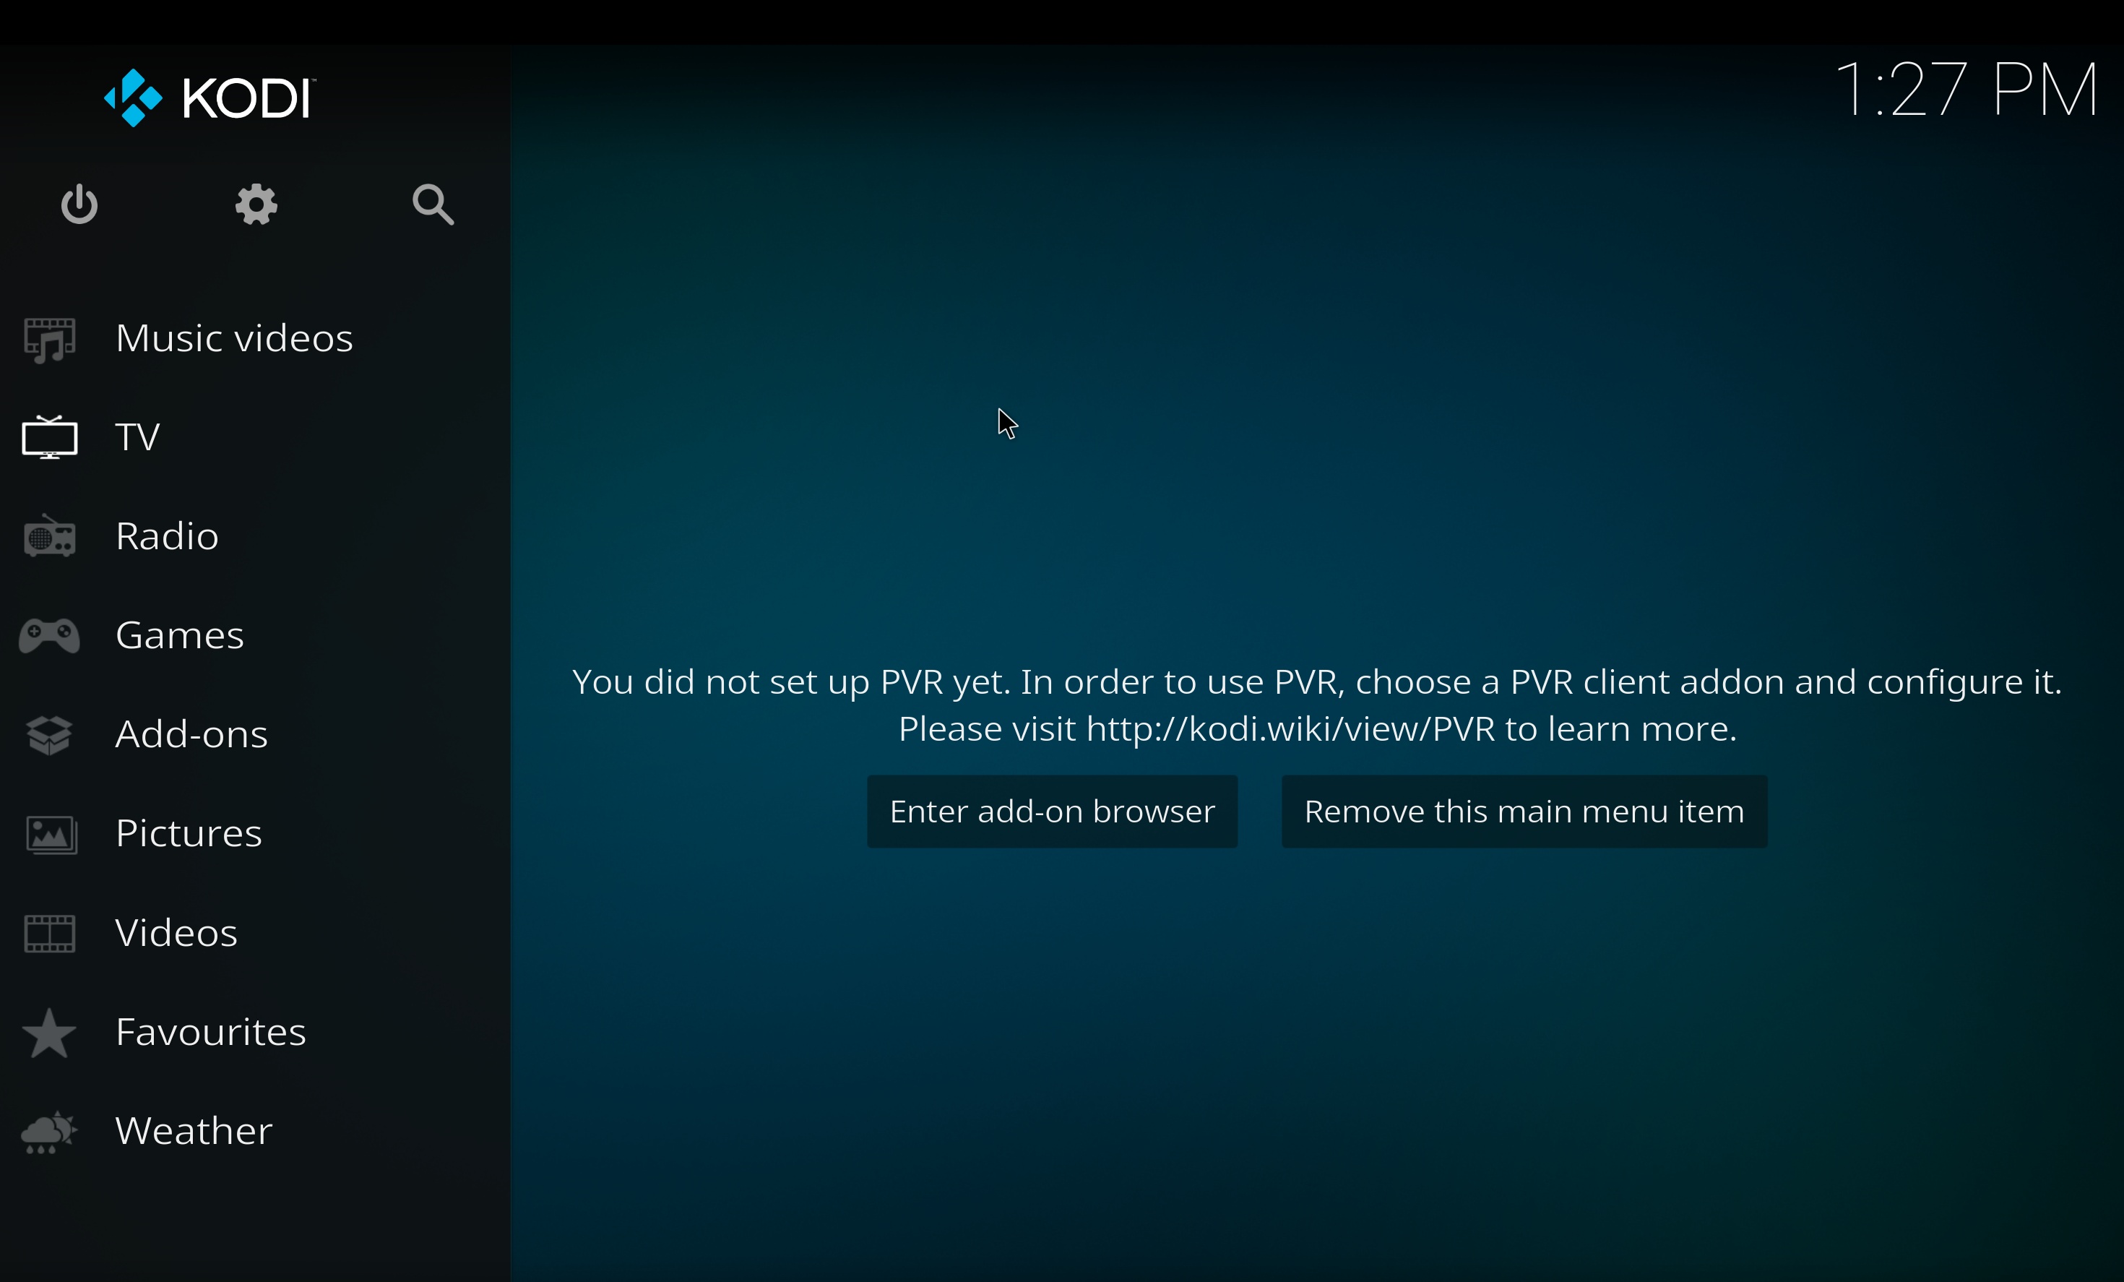Click the TV set icon

50,437
